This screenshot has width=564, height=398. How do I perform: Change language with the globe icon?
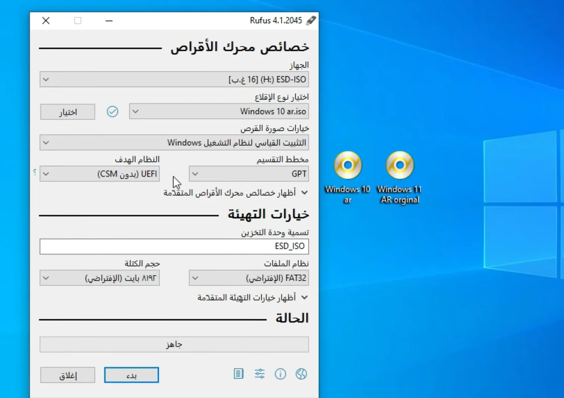[301, 374]
